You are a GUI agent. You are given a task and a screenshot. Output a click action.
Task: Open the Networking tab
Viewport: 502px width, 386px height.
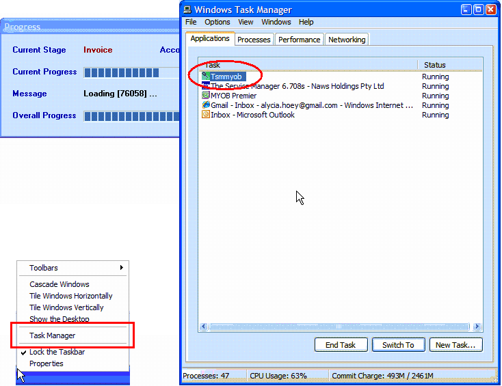click(x=347, y=40)
